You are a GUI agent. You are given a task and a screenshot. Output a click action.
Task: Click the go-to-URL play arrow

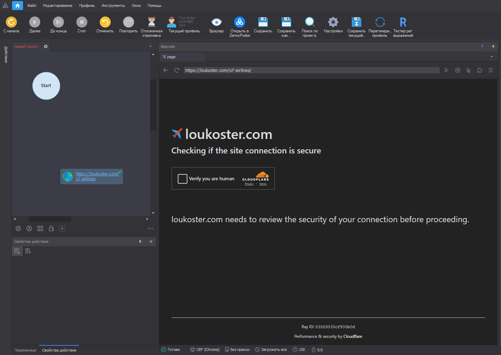[x=446, y=70]
